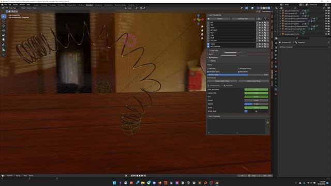Click the Options button in Layer Management
This screenshot has width=331, height=186.
point(219,19)
